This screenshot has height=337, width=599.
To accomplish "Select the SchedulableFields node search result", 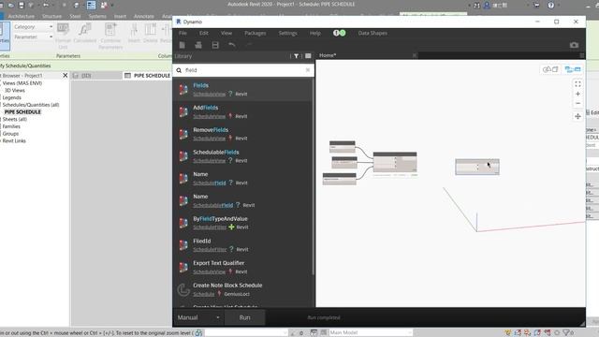I will point(242,156).
